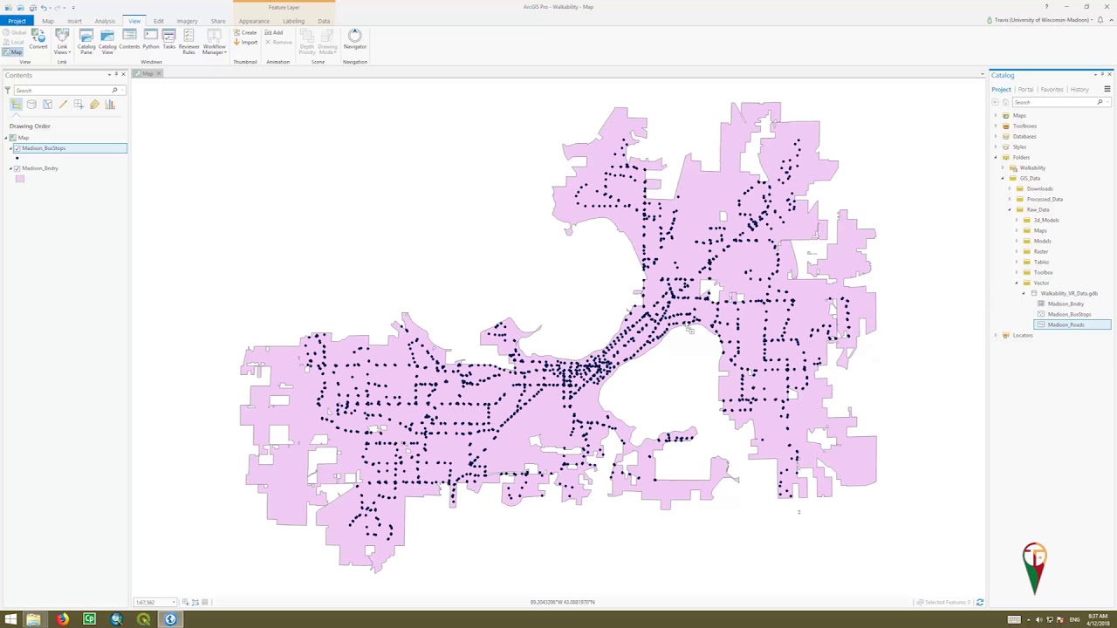
Task: Collapse the Raw_Data folder in Catalog
Action: (1010, 209)
